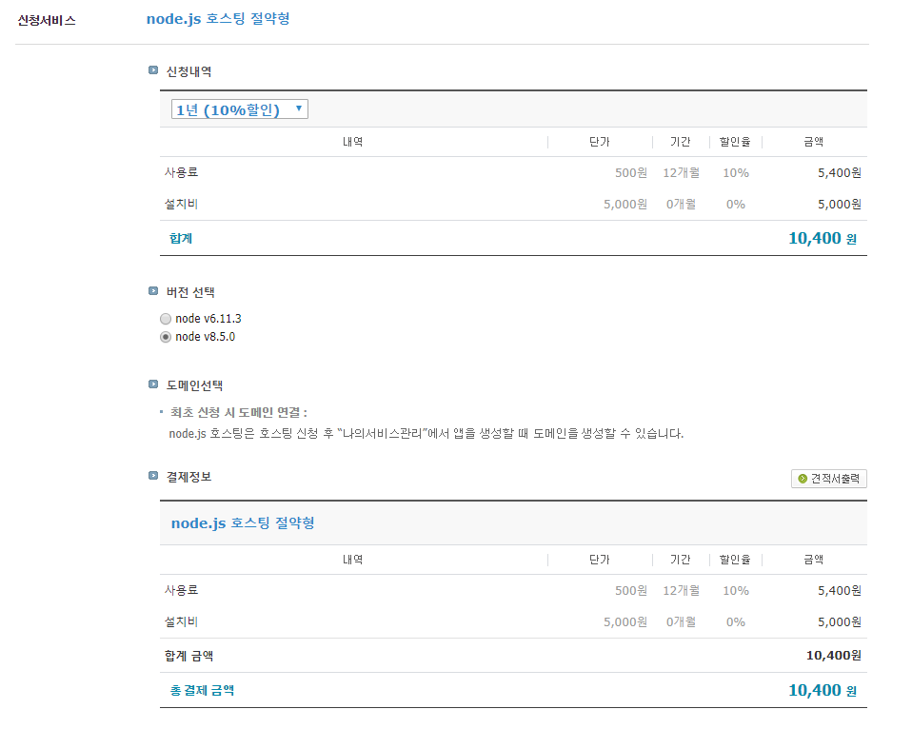The height and width of the screenshot is (729, 912).
Task: Print the estimate with 견적서출력
Action: (829, 479)
